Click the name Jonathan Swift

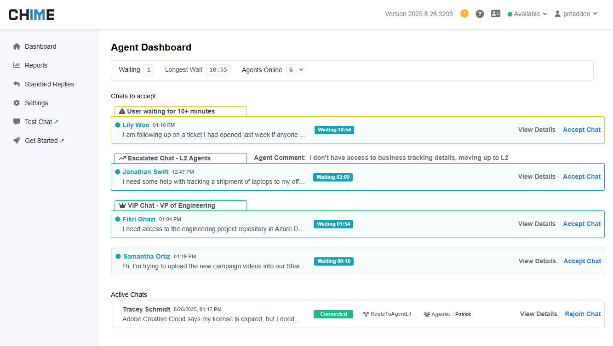click(x=145, y=172)
